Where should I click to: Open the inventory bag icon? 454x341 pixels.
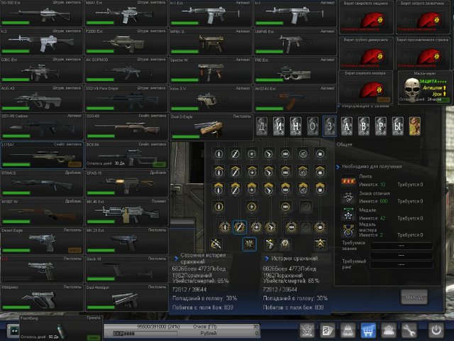[348, 330]
